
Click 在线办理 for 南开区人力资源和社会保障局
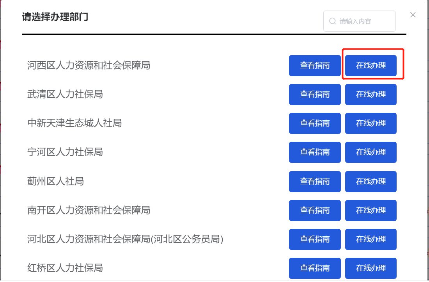[x=370, y=210]
